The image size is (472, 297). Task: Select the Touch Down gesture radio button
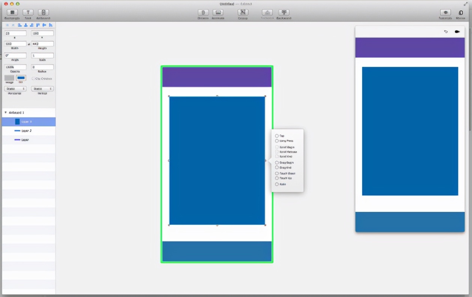[x=277, y=173]
